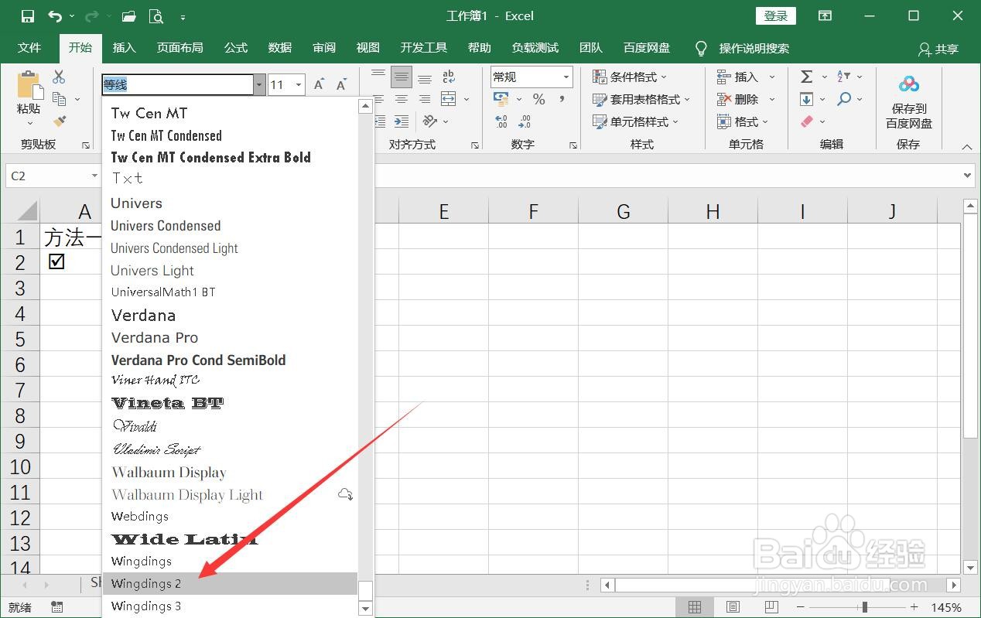981x618 pixels.
Task: Click the lightbulb Tell Me search icon
Action: point(701,48)
